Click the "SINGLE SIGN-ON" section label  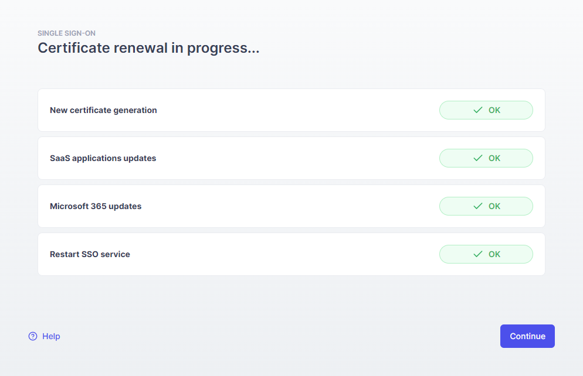click(66, 33)
